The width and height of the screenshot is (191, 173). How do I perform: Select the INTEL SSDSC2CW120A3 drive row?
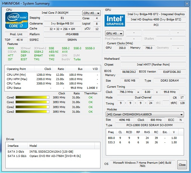tap(53, 152)
